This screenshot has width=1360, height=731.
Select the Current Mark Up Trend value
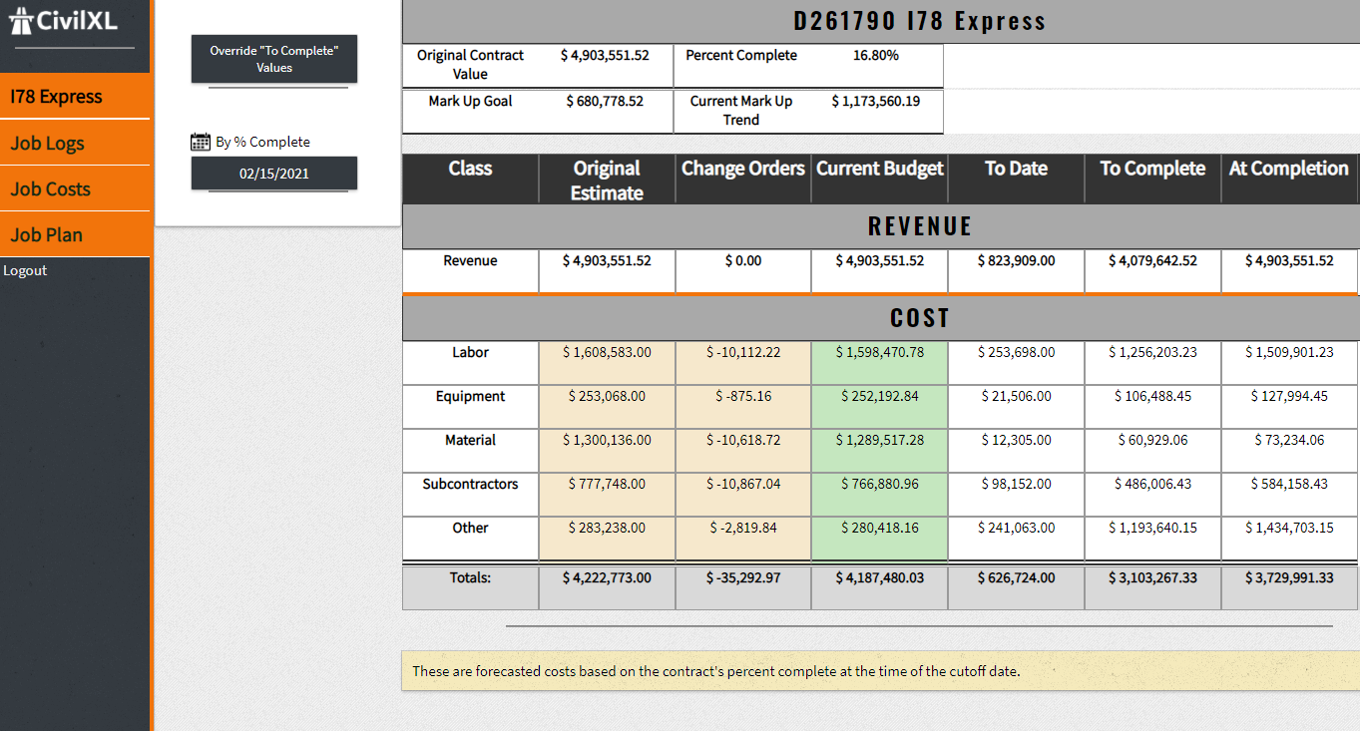pos(875,101)
